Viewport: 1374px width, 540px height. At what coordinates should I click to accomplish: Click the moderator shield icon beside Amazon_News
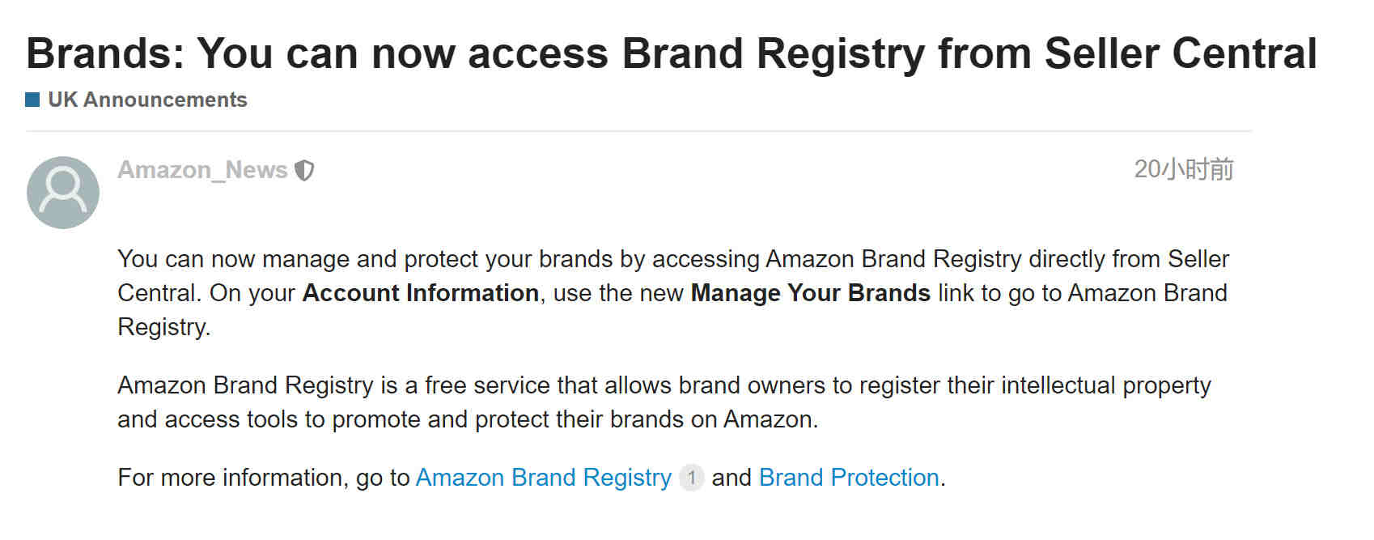pyautogui.click(x=304, y=170)
